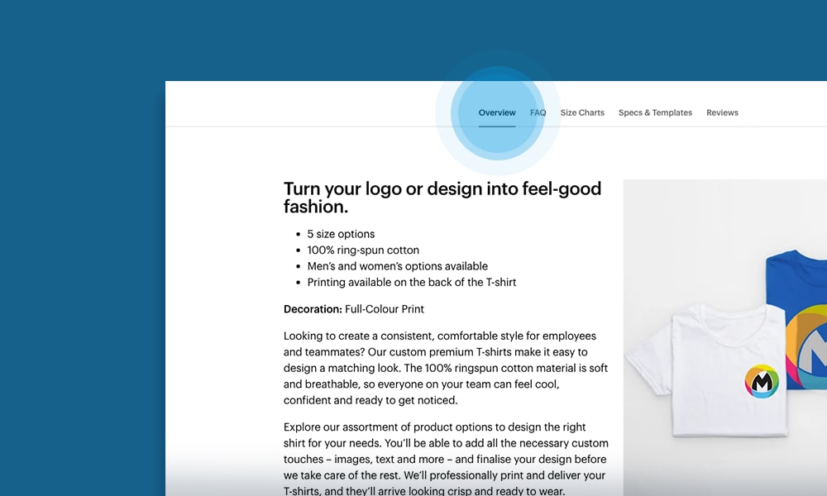Switch to the FAQ tab

point(538,112)
